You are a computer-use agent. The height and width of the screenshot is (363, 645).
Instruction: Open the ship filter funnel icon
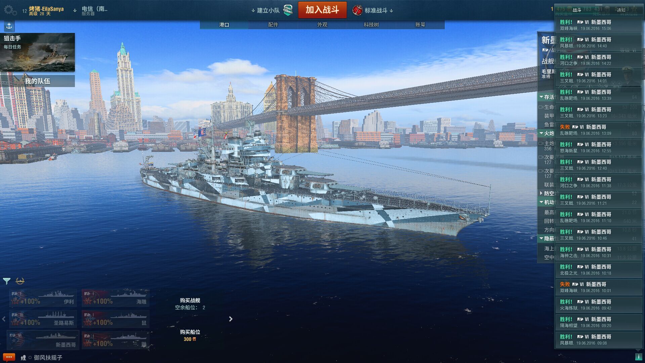[x=7, y=281]
